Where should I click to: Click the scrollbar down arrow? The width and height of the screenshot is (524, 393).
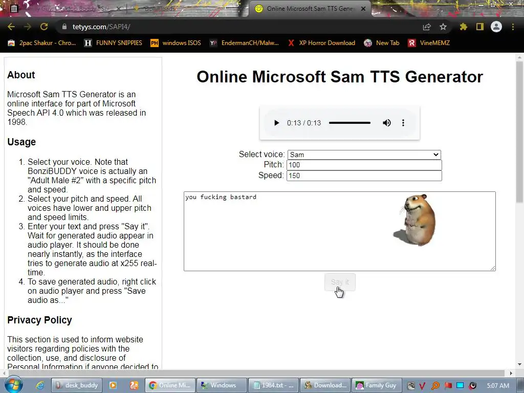[520, 364]
